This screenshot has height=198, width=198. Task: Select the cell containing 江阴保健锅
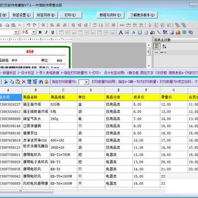(x=36, y=126)
